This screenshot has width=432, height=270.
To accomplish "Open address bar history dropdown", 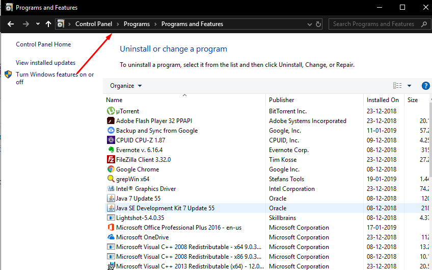I will click(x=310, y=24).
